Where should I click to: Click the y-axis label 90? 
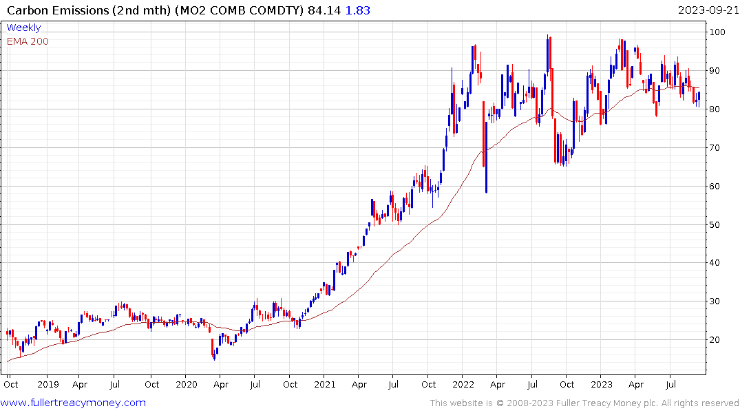715,71
